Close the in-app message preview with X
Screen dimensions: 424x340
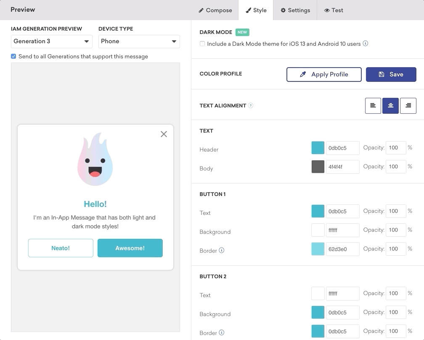164,134
